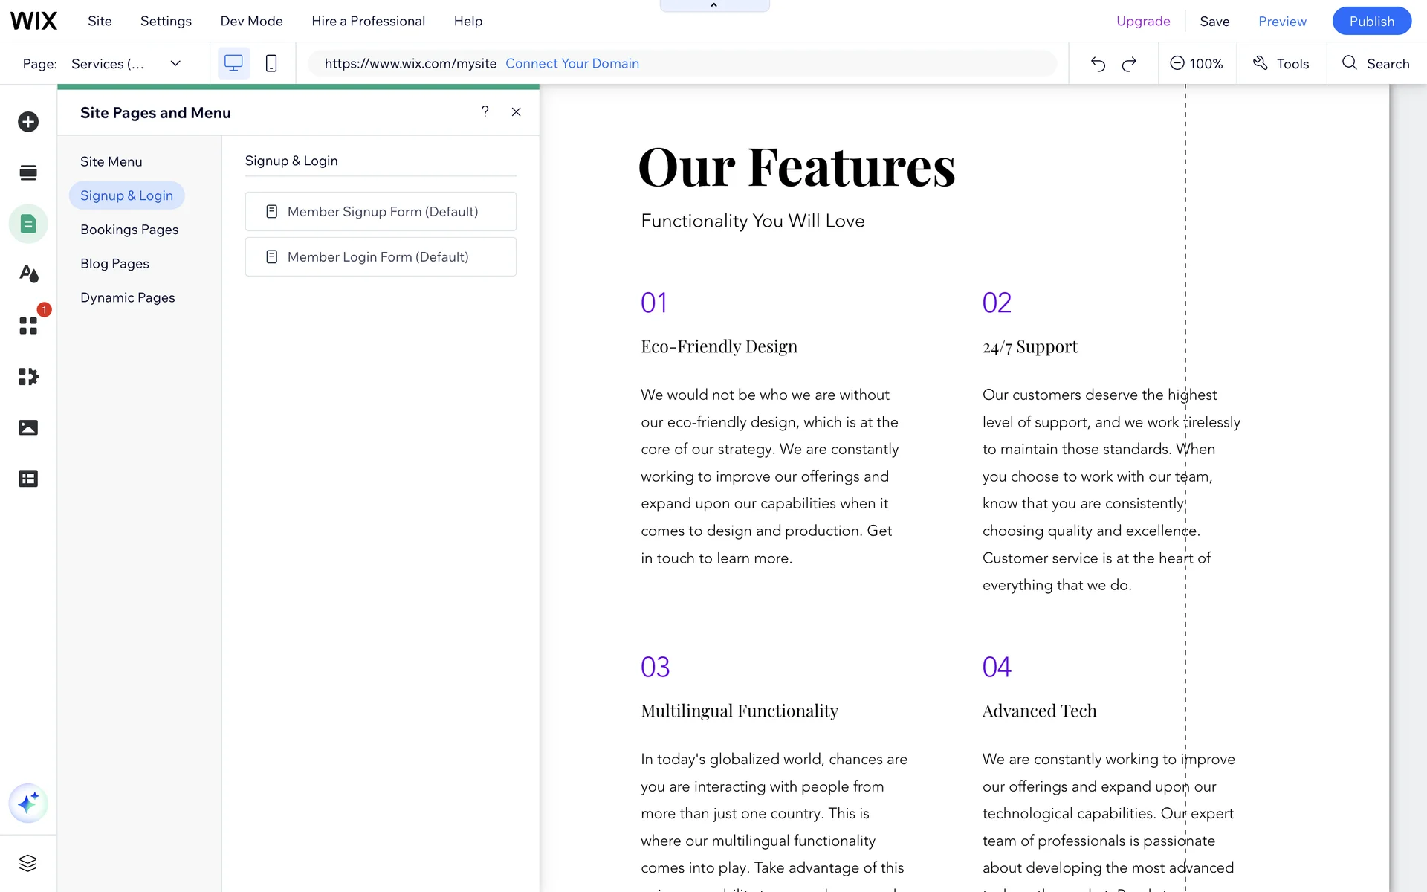Select the Bookings Pages tab
The height and width of the screenshot is (892, 1427).
129,230
